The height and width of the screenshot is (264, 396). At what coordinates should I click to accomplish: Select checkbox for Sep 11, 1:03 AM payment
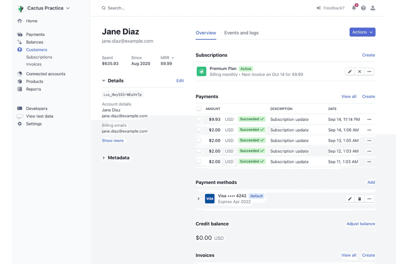point(199,161)
